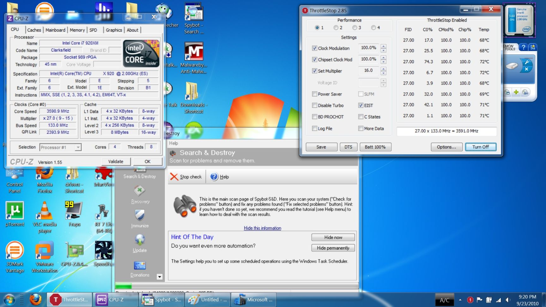The image size is (546, 307).
Task: Click Hide permanently button in Spybot hint
Action: coord(333,248)
